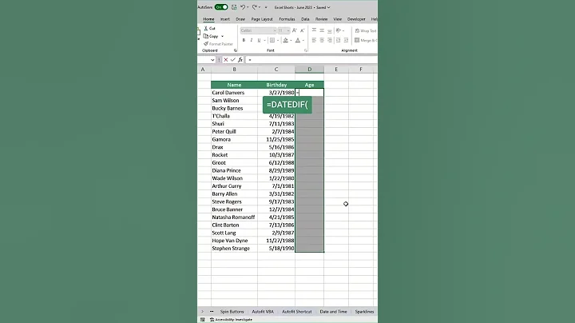Click the Decrease Font Size icon

(x=302, y=30)
